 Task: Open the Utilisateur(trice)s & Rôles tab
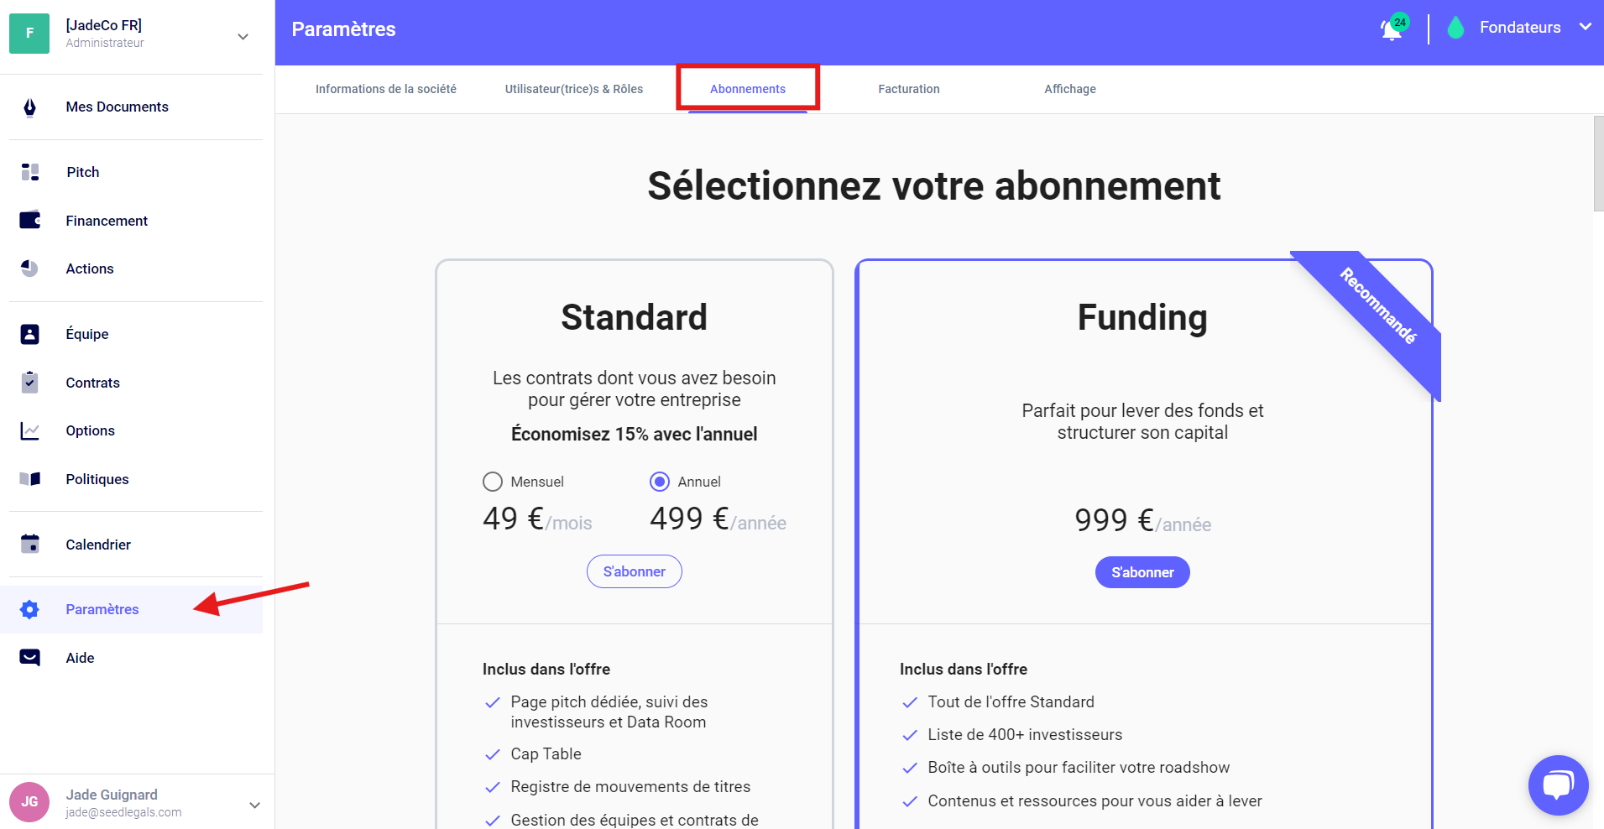[x=573, y=89]
